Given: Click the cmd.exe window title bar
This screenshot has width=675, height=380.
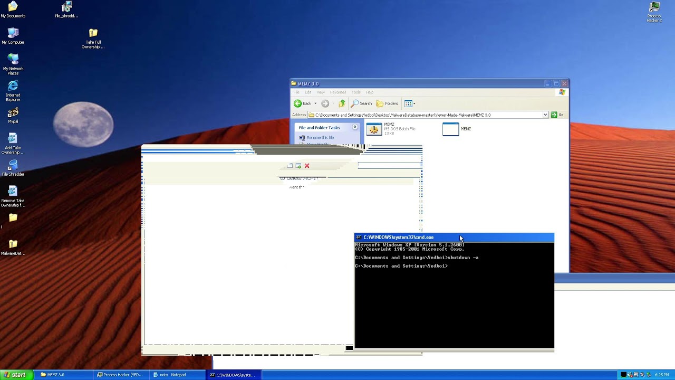Looking at the screenshot, I should pyautogui.click(x=454, y=237).
